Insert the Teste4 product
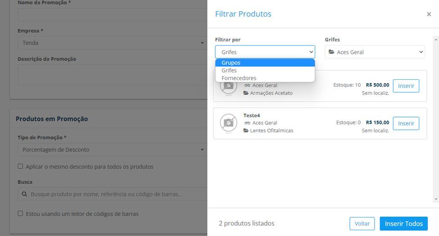This screenshot has height=236, width=439. (406, 123)
